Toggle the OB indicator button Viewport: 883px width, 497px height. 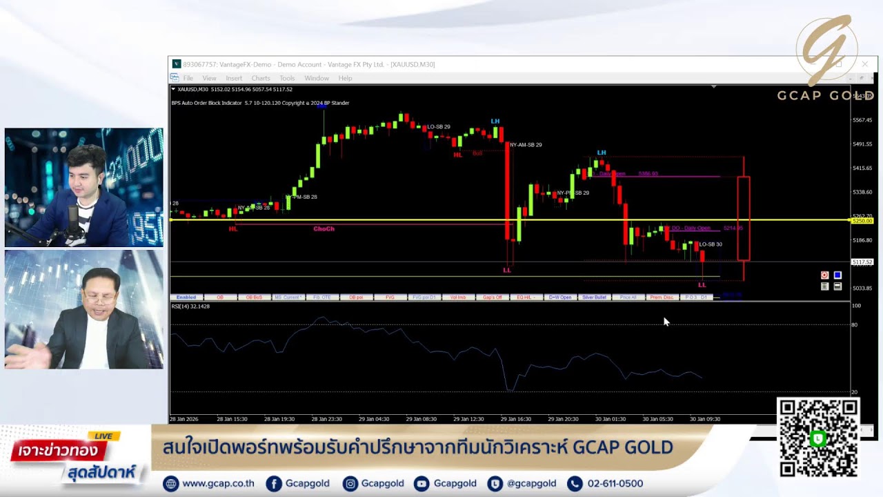220,298
